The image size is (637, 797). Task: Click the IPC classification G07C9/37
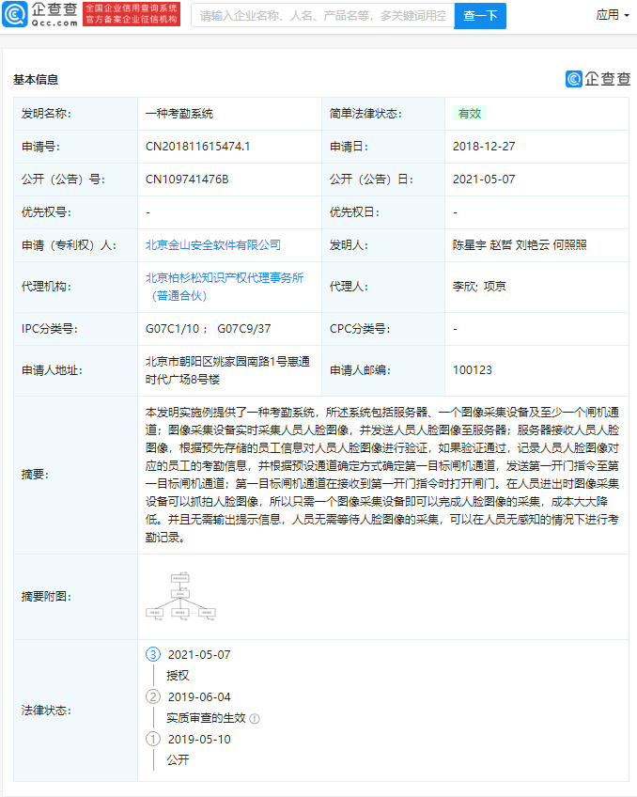click(244, 329)
